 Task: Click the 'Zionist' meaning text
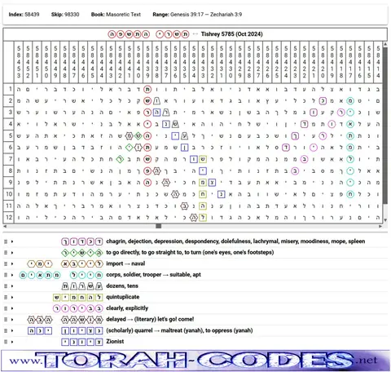(115, 342)
